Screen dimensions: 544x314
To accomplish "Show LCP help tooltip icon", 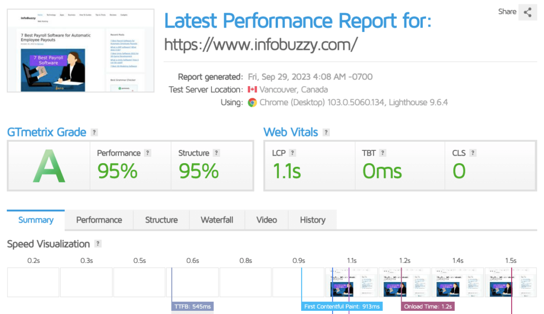I will coord(293,152).
